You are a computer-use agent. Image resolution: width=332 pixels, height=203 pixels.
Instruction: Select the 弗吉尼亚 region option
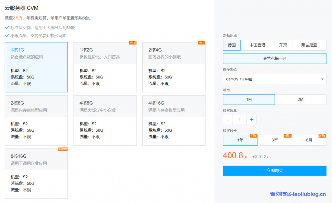tap(309, 45)
